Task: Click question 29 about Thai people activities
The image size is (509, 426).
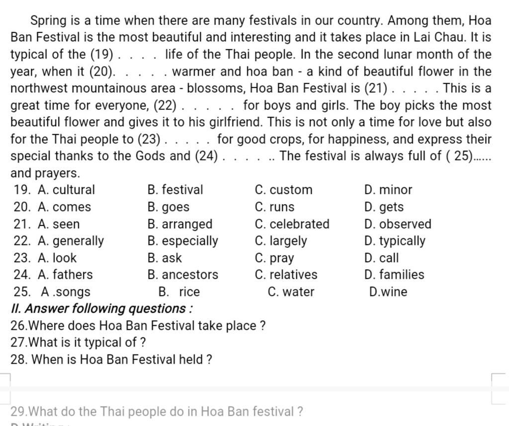Action: [157, 412]
